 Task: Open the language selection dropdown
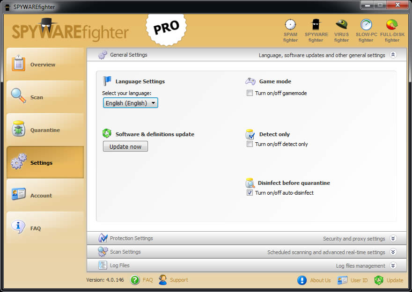pyautogui.click(x=130, y=103)
